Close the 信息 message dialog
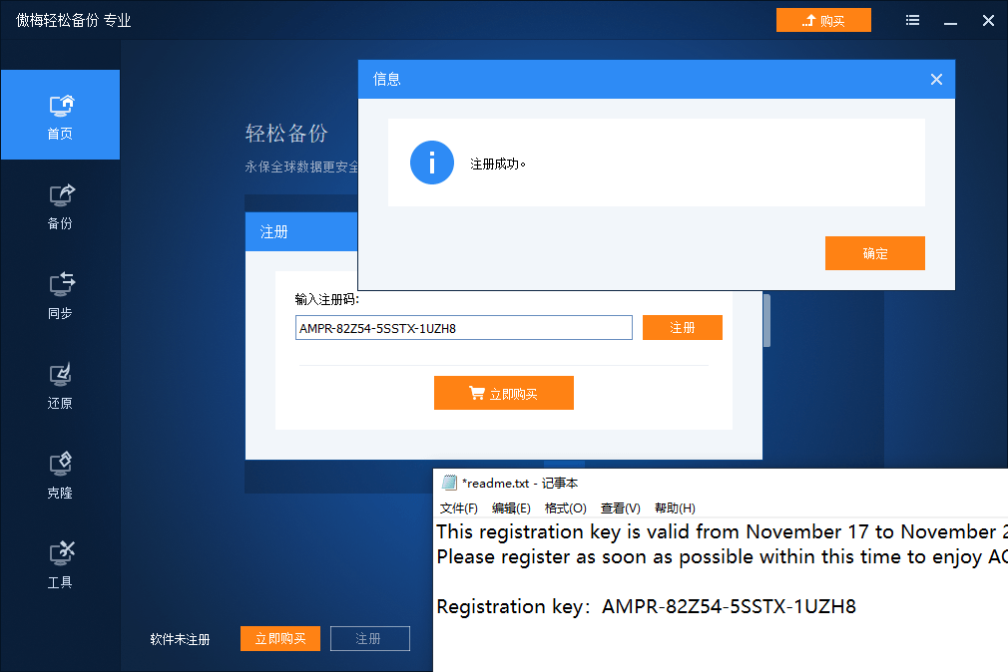The image size is (1008, 672). [x=935, y=80]
